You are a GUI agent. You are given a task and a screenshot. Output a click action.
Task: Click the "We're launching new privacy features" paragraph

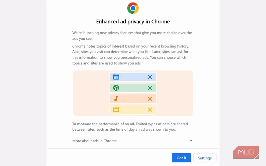[x=132, y=36]
